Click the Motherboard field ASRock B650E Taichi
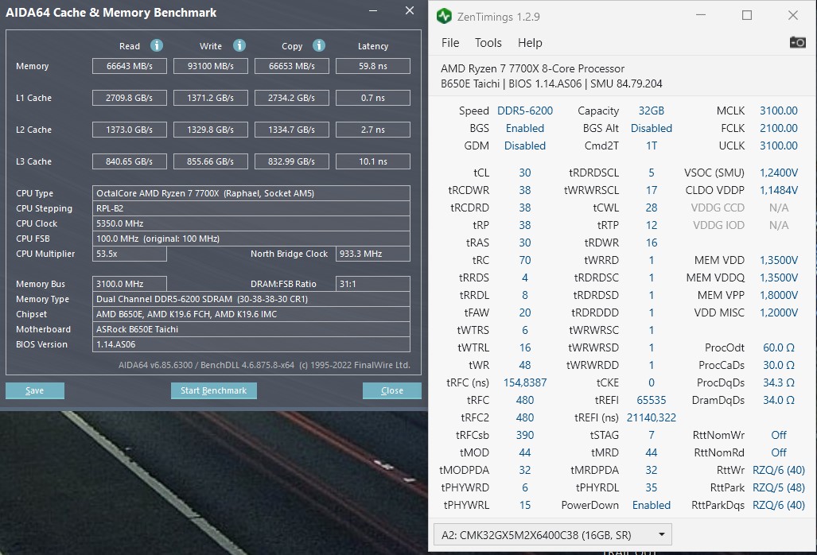817x555 pixels. click(x=251, y=329)
